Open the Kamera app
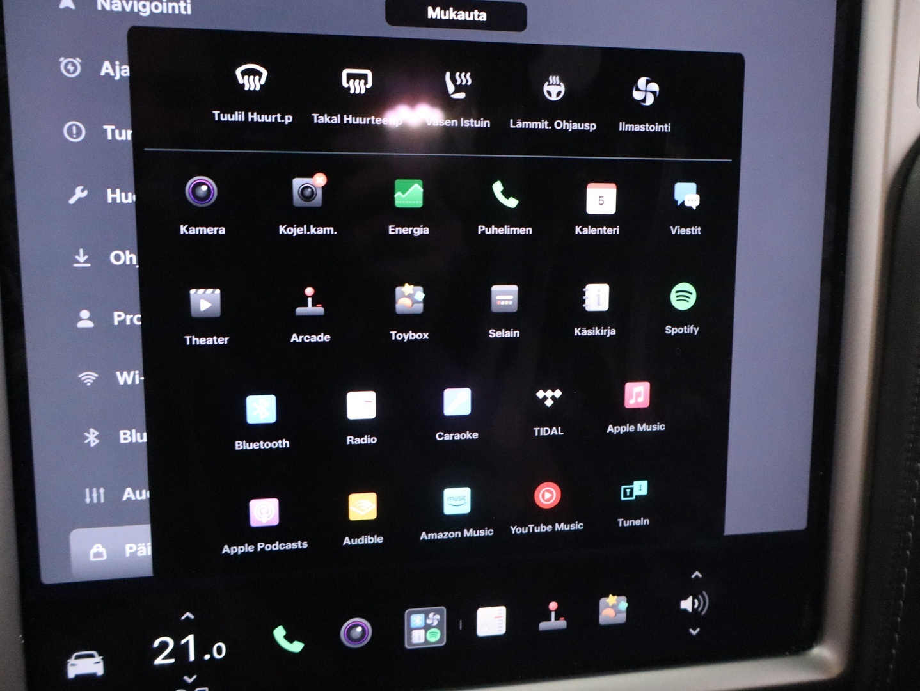This screenshot has width=920, height=691. coord(202,206)
